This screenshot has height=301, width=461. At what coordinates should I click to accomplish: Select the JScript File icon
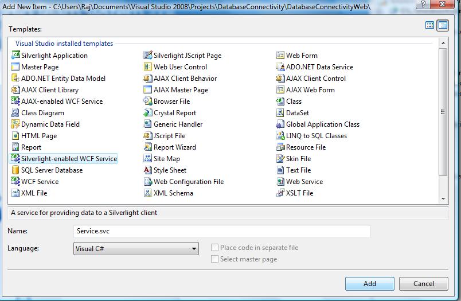click(x=147, y=135)
